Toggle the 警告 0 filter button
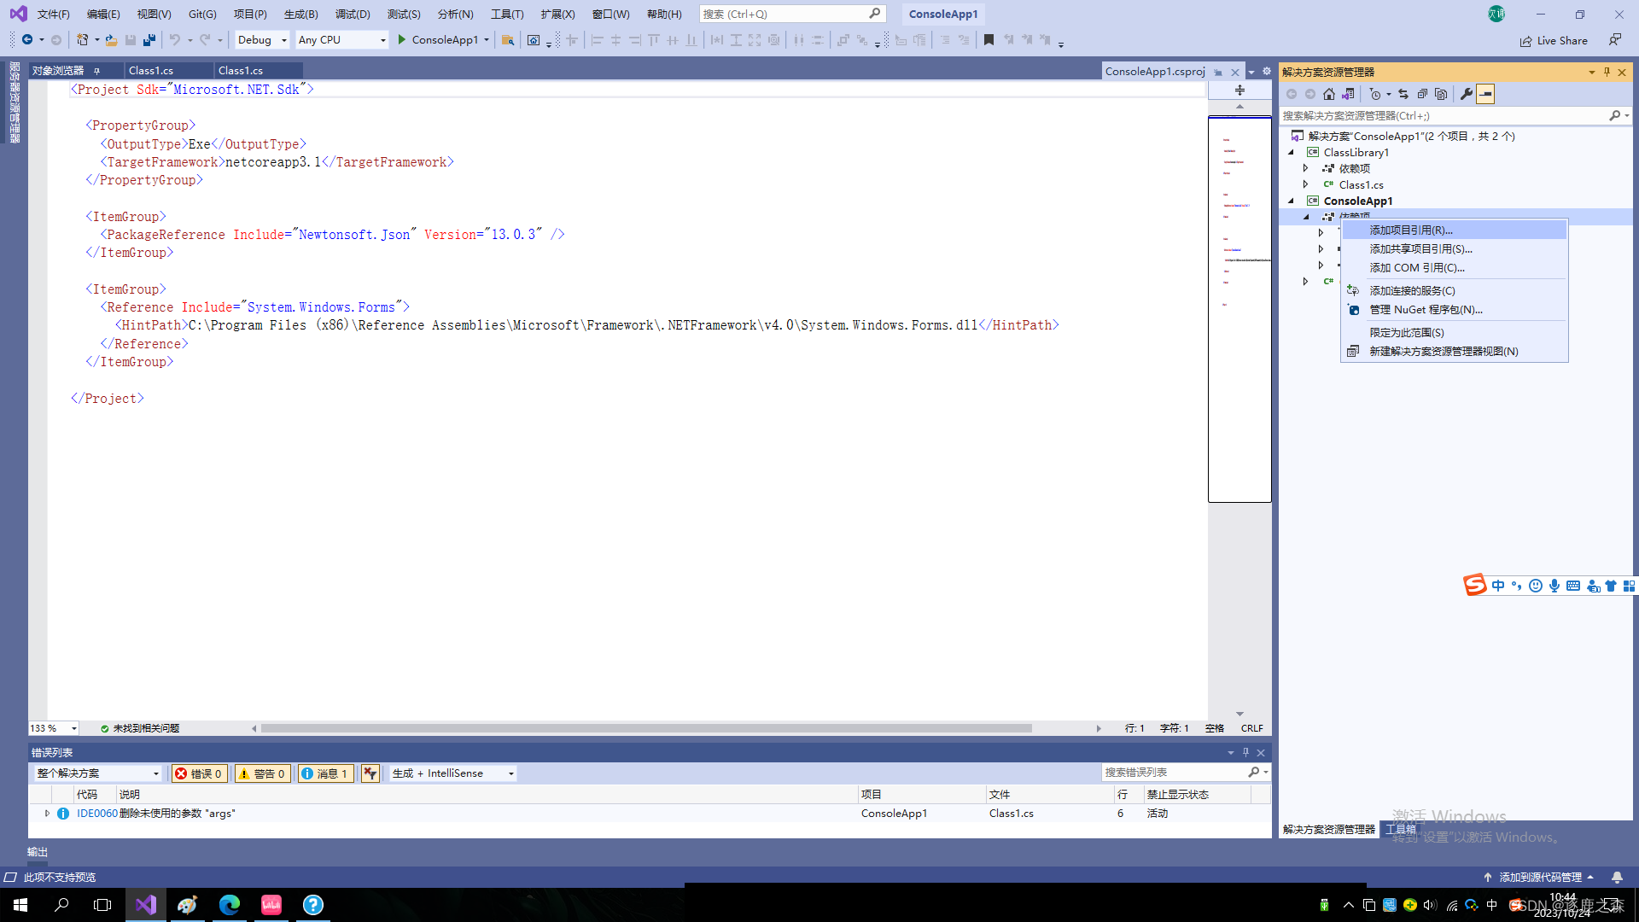 (263, 774)
